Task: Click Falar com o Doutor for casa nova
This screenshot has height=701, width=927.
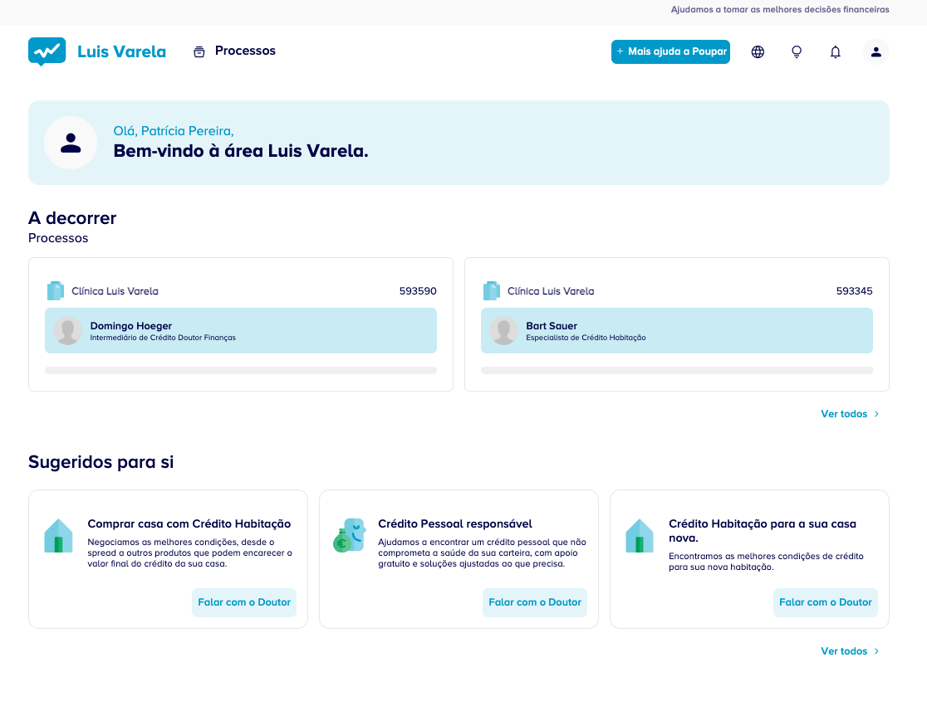Action: pyautogui.click(x=825, y=602)
